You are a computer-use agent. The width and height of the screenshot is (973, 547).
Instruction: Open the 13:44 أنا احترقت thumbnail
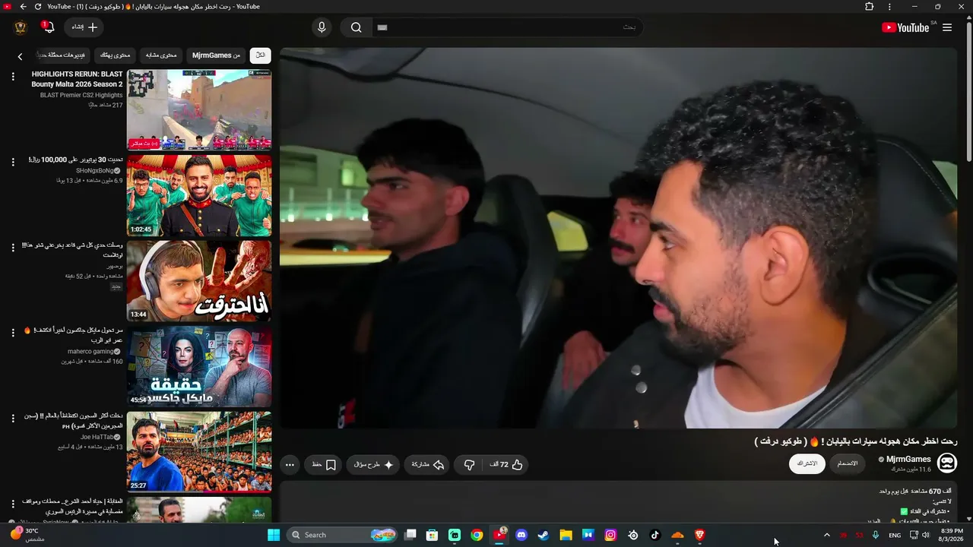199,281
